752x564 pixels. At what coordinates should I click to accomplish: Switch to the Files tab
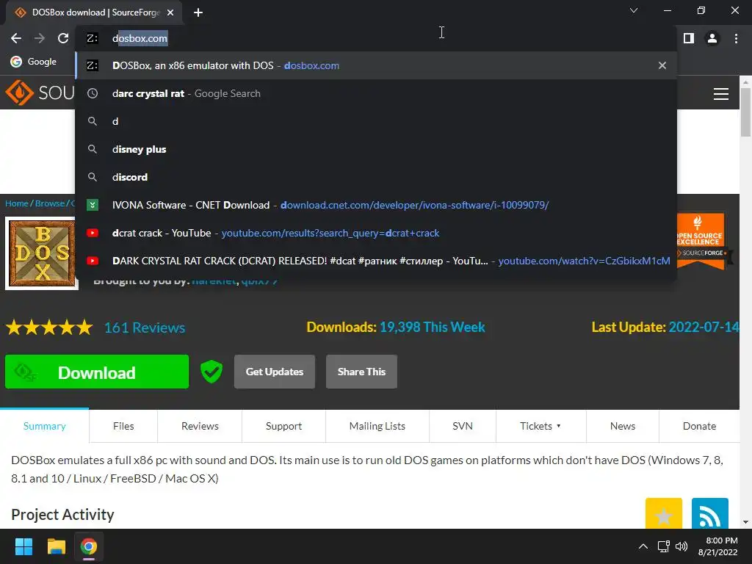(x=123, y=426)
